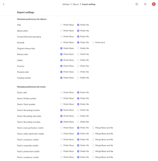
Task: Navigate to Settings in the breadcrumb
Action: click(x=66, y=4)
